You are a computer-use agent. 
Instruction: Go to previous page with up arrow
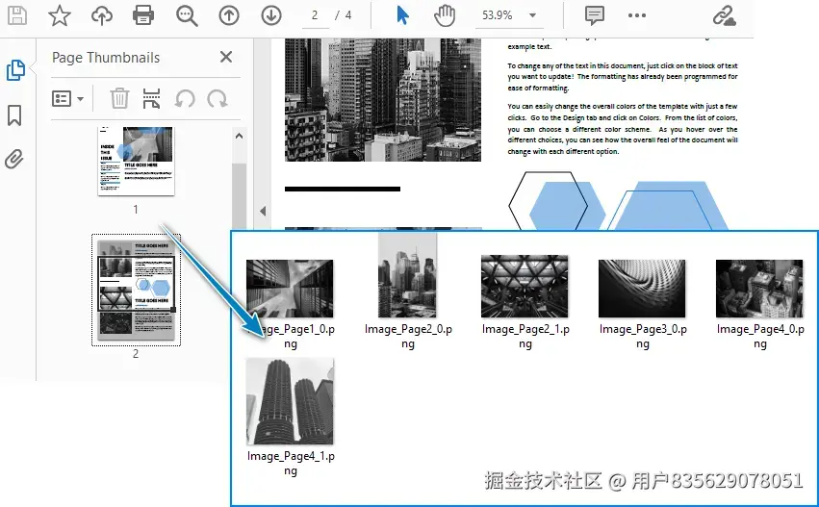click(229, 15)
